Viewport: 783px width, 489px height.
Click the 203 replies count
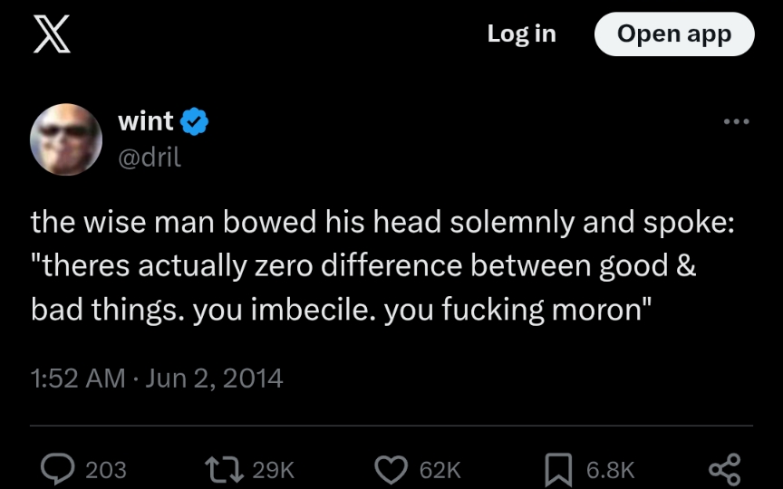pos(106,470)
